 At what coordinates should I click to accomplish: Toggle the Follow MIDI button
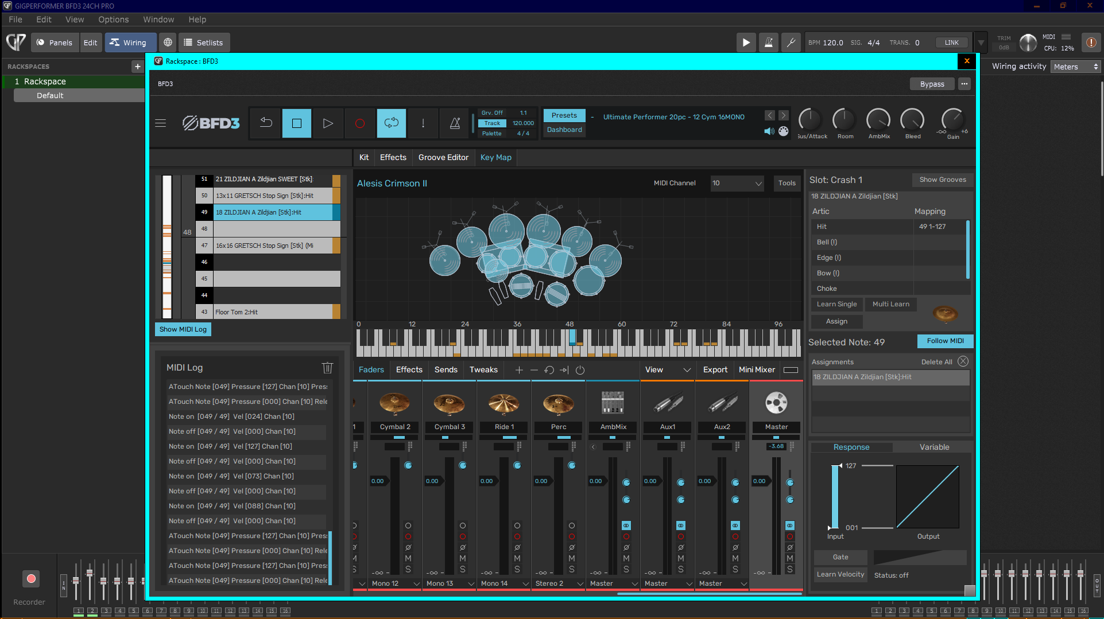point(945,341)
